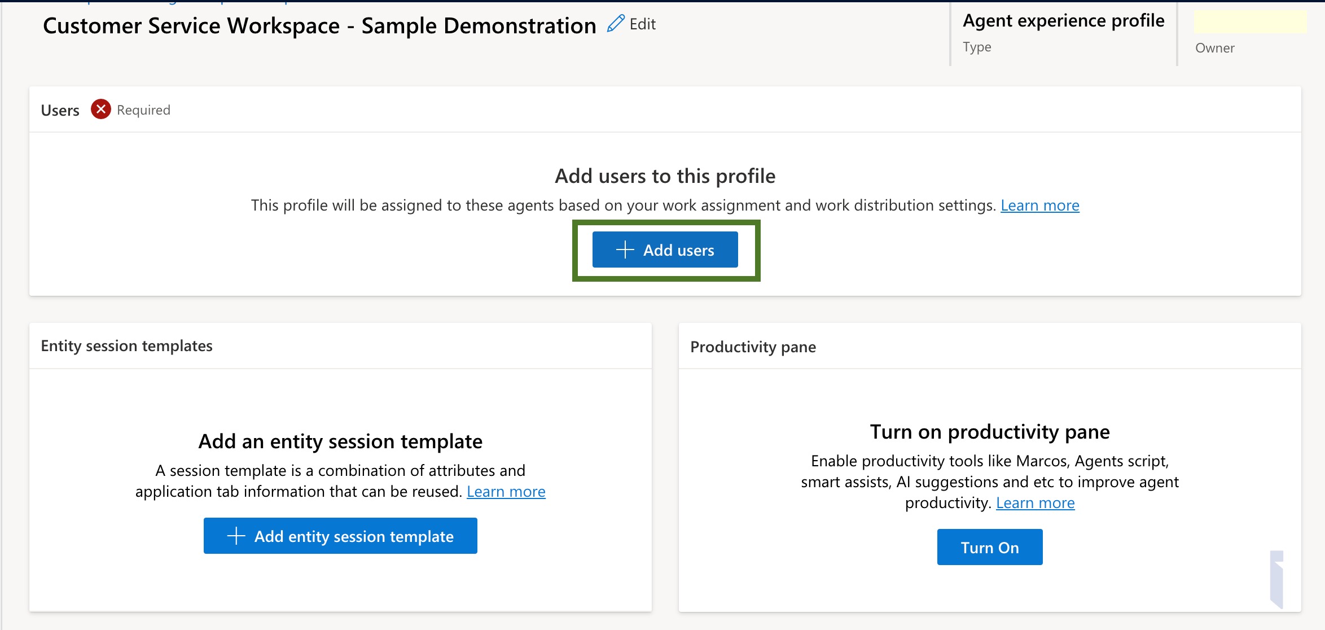Open Learn more link about adding users

(x=1039, y=205)
